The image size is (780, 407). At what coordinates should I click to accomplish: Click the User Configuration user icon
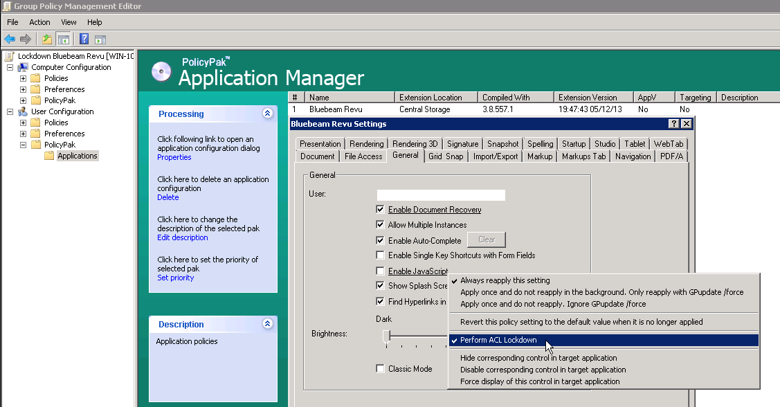(x=23, y=111)
